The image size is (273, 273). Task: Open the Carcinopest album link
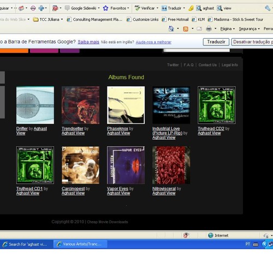point(73,188)
